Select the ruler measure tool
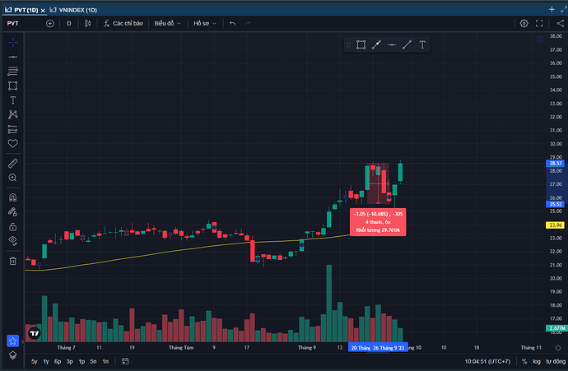568x371 pixels. pos(12,163)
